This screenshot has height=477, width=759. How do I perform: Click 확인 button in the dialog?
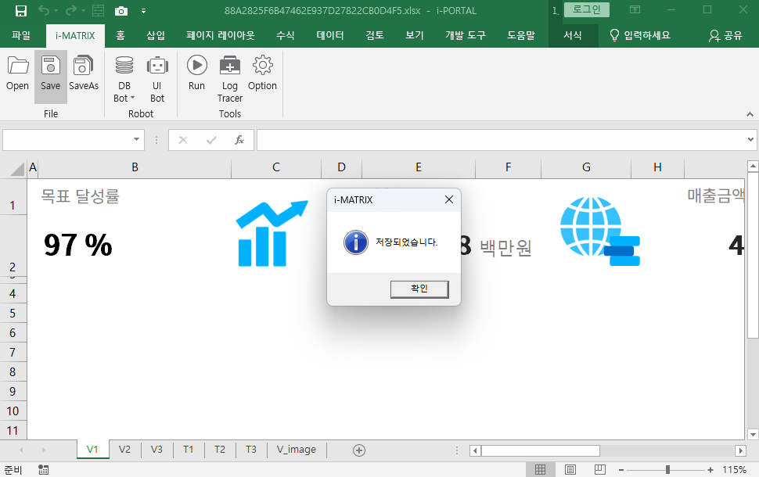(419, 289)
